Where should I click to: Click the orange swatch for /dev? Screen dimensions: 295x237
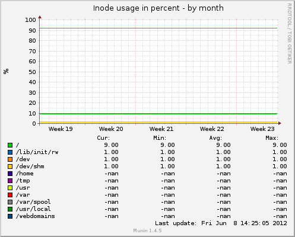(x=10, y=159)
